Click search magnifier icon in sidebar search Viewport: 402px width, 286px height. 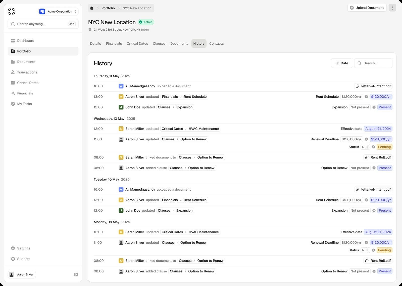(x=13, y=24)
